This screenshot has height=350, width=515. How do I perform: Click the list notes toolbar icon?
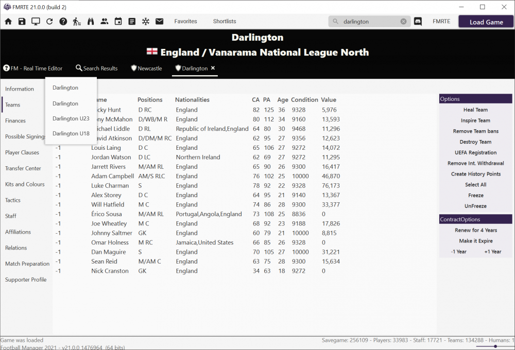[132, 22]
